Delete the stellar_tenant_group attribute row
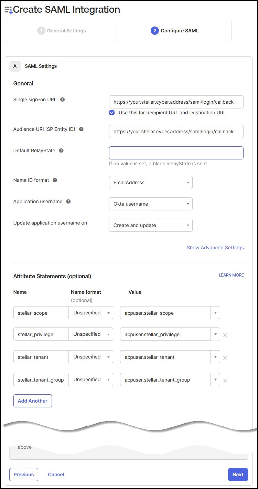This screenshot has height=489, width=258. coord(225,381)
